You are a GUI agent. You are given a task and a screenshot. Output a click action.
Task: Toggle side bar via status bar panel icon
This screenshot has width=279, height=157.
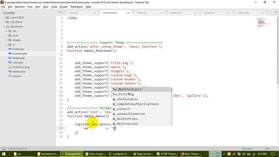point(4,148)
